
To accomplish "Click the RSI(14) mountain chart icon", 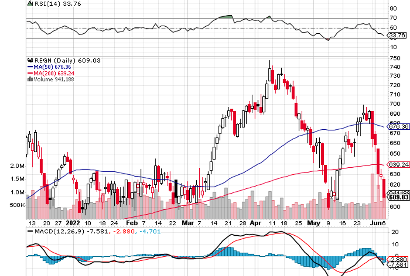I will (30, 4).
